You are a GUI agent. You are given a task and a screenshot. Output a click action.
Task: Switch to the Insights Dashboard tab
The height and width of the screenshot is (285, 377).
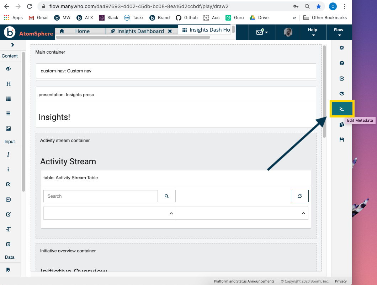(141, 31)
